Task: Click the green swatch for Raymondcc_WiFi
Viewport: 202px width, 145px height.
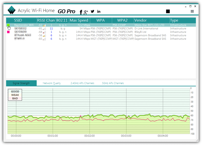Action: 8,25
